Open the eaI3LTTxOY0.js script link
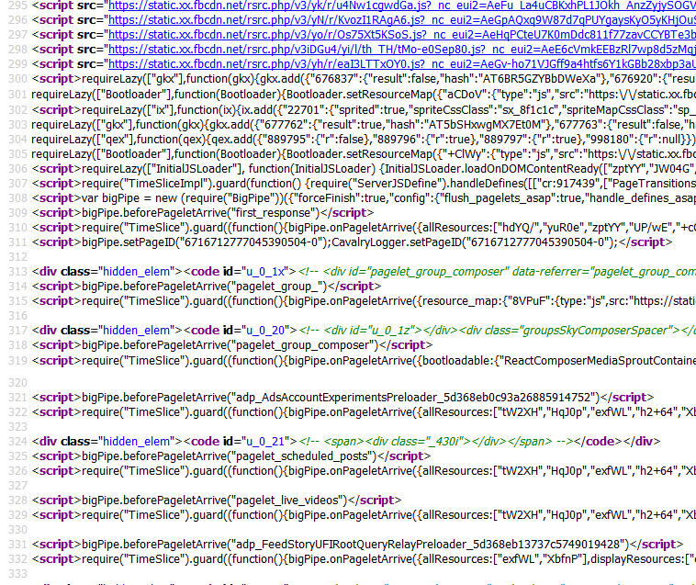Image resolution: width=696 pixels, height=585 pixels. pyautogui.click(x=401, y=64)
